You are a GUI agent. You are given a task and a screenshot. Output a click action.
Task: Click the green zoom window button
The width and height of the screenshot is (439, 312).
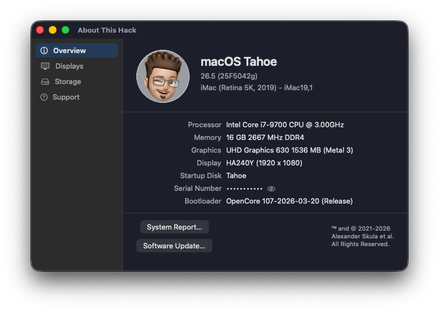coord(65,30)
